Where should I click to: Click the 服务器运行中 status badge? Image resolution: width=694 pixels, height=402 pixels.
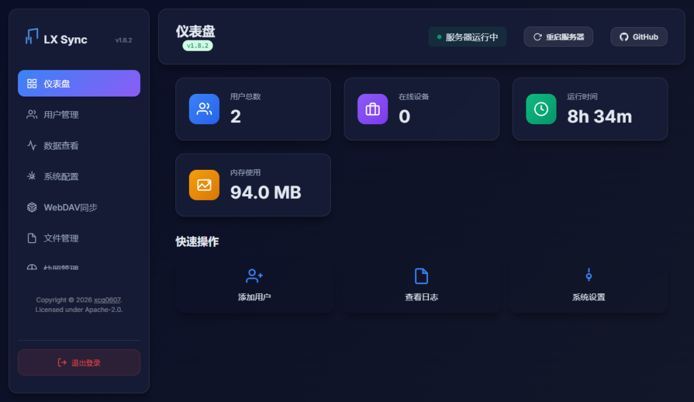(467, 37)
